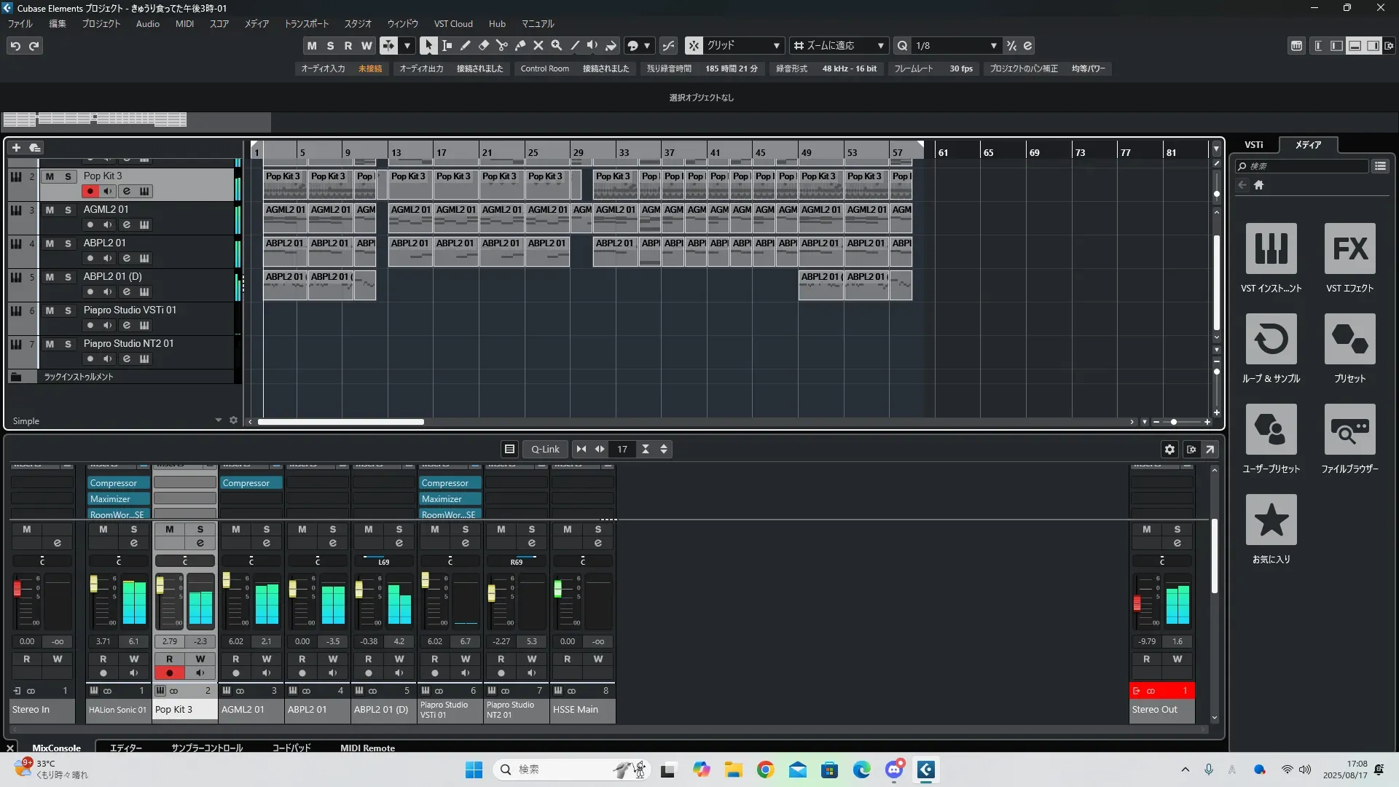This screenshot has width=1399, height=787.
Task: Open the MixConsole settings gear
Action: point(1169,450)
